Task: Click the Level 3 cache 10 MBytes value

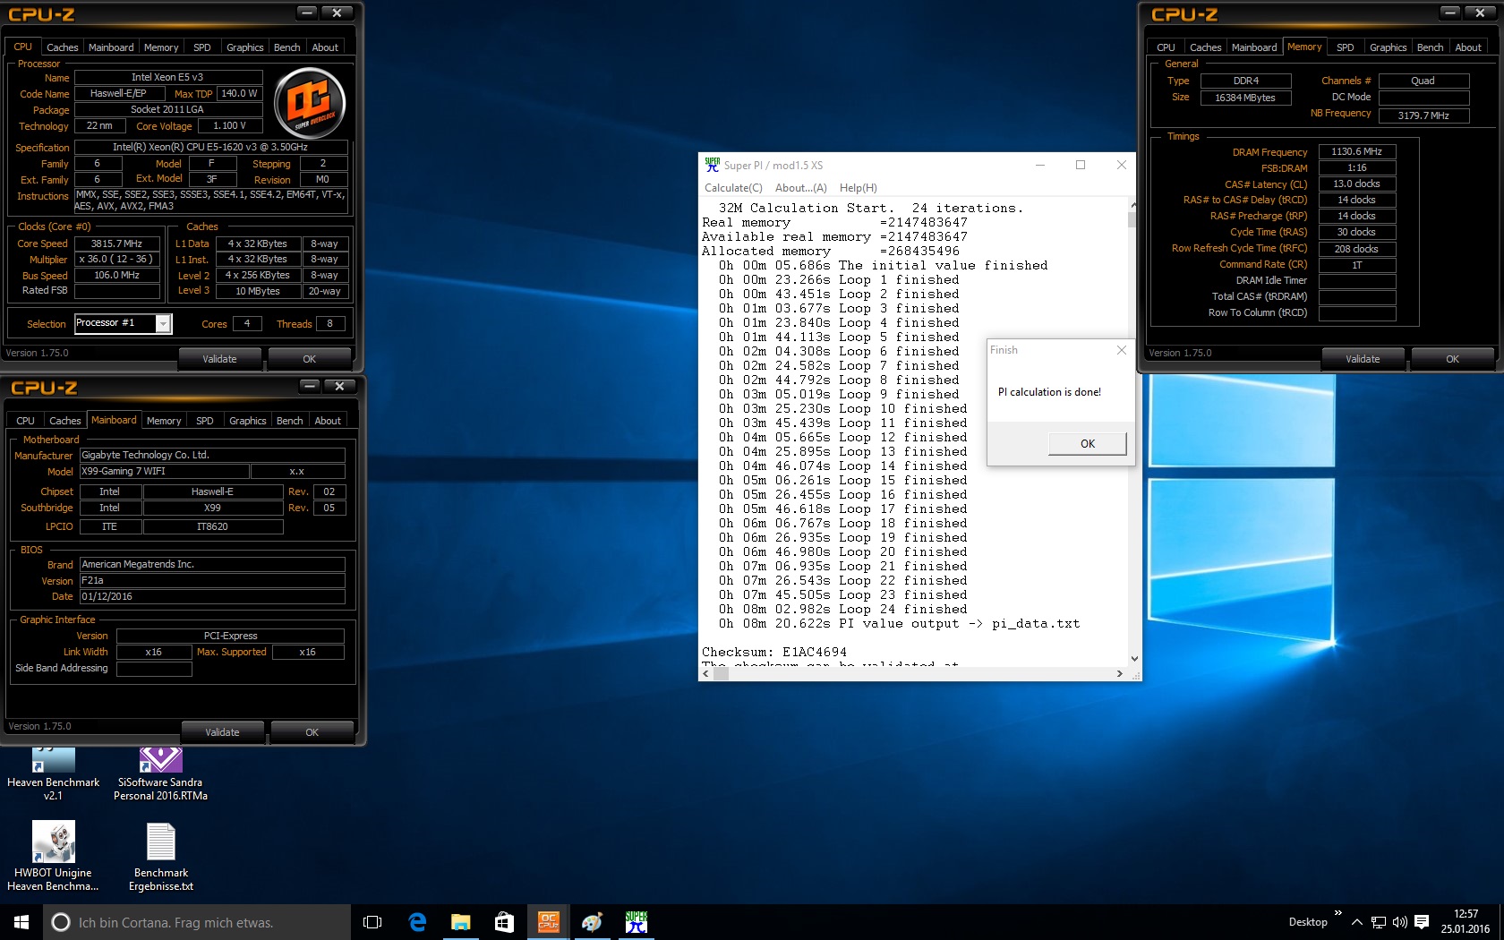Action: (x=258, y=291)
